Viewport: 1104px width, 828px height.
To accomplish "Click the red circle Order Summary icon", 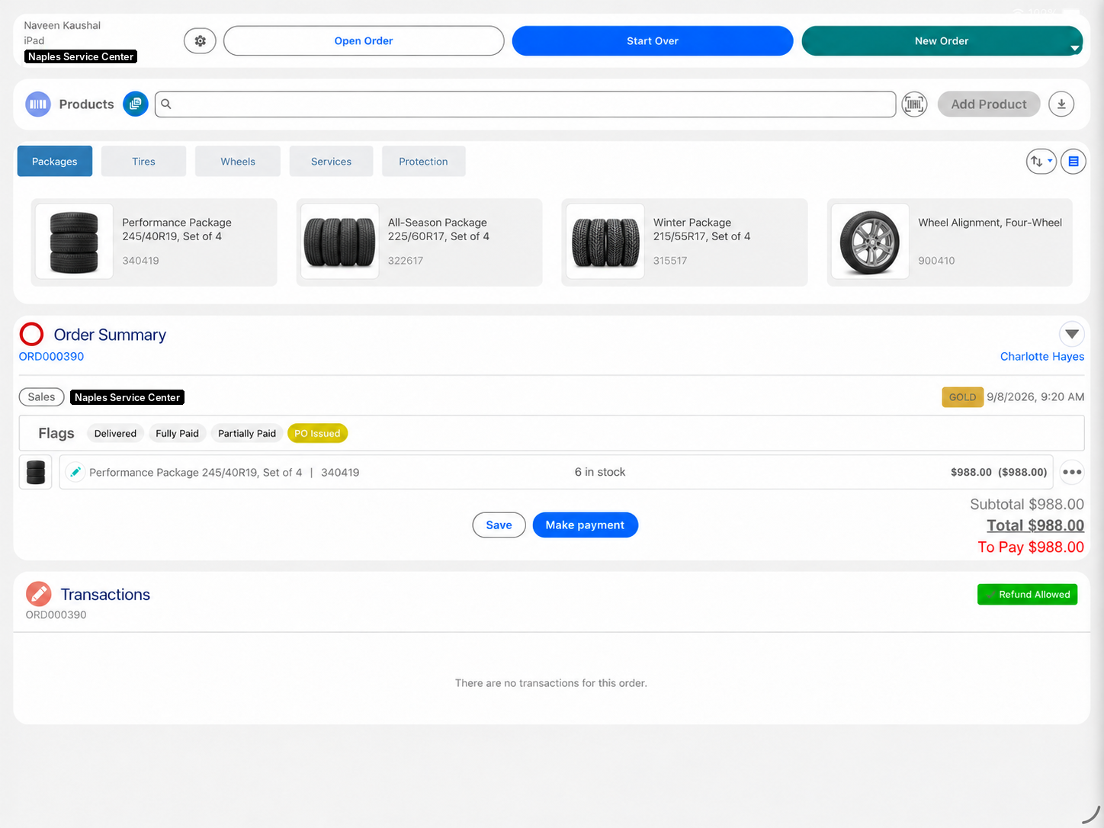I will (x=31, y=334).
